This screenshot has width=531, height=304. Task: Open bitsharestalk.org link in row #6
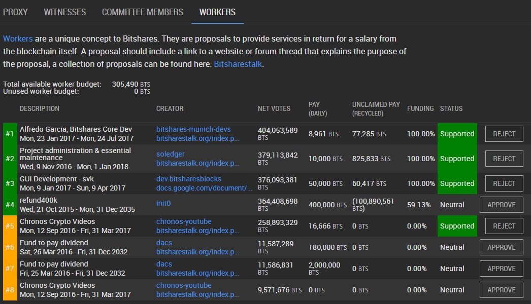(x=198, y=252)
